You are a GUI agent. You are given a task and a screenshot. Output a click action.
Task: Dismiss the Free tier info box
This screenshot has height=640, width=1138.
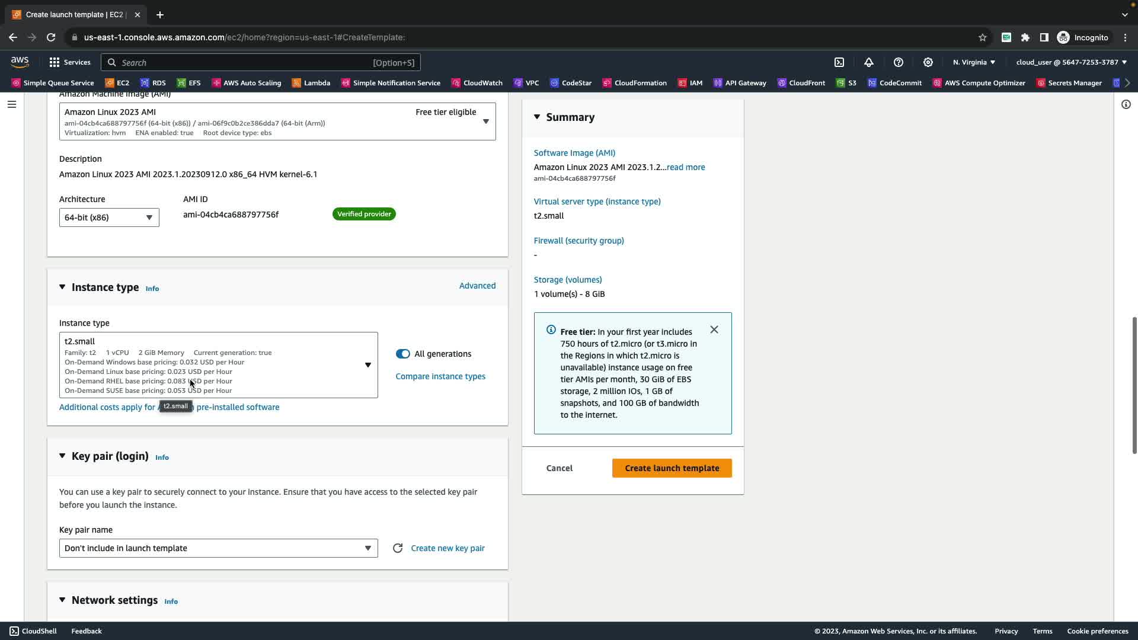[714, 329]
